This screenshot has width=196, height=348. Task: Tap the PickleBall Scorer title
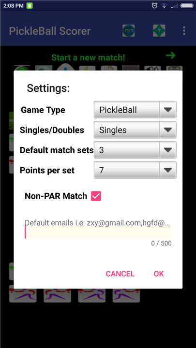(50, 31)
